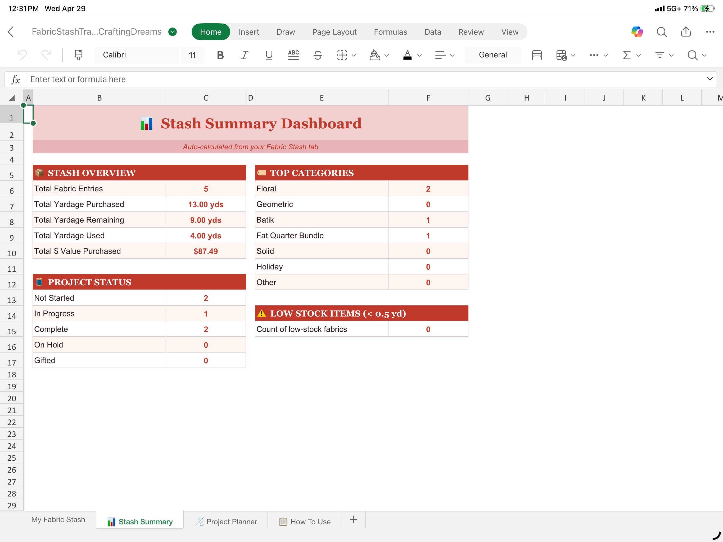
Task: Add a new sheet with plus button
Action: tap(353, 520)
